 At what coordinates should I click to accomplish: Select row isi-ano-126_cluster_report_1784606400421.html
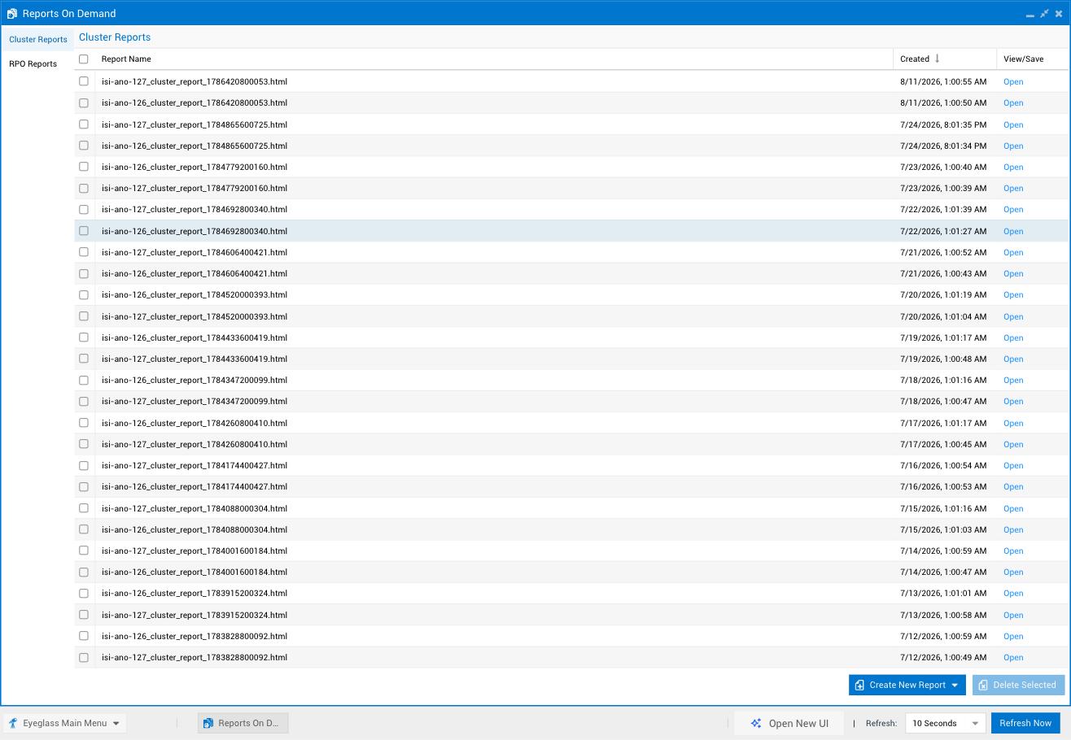point(570,273)
